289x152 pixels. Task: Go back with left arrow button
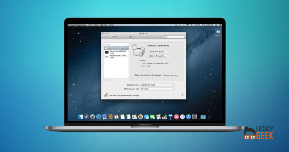pyautogui.click(x=104, y=37)
